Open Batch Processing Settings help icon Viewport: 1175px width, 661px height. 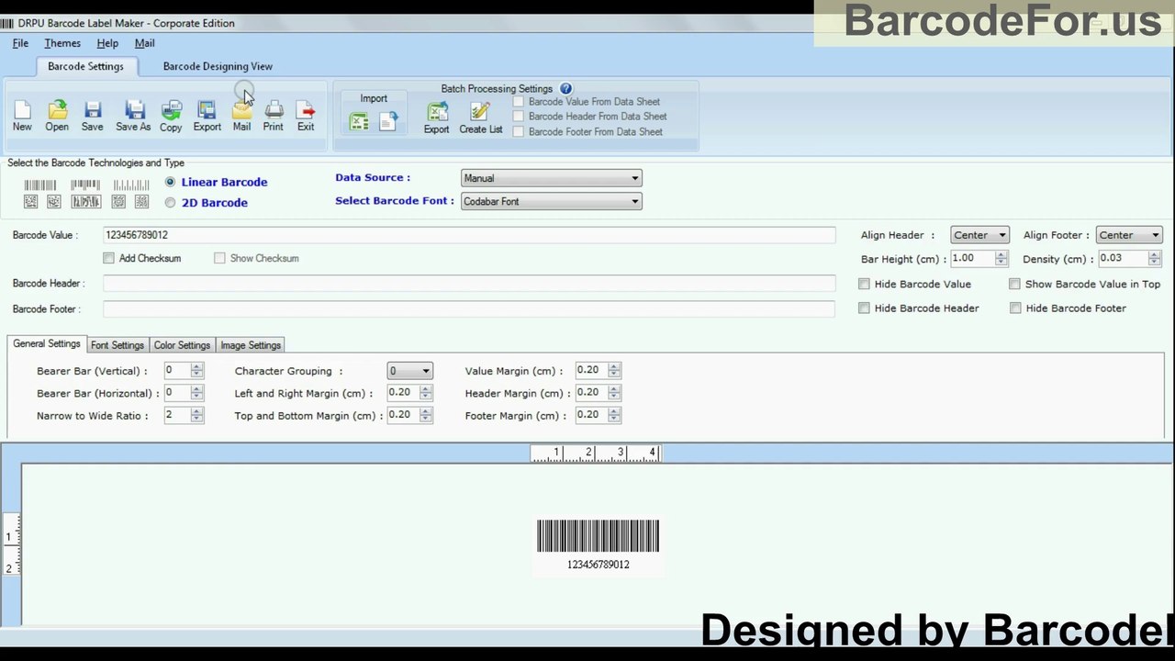[x=565, y=89]
